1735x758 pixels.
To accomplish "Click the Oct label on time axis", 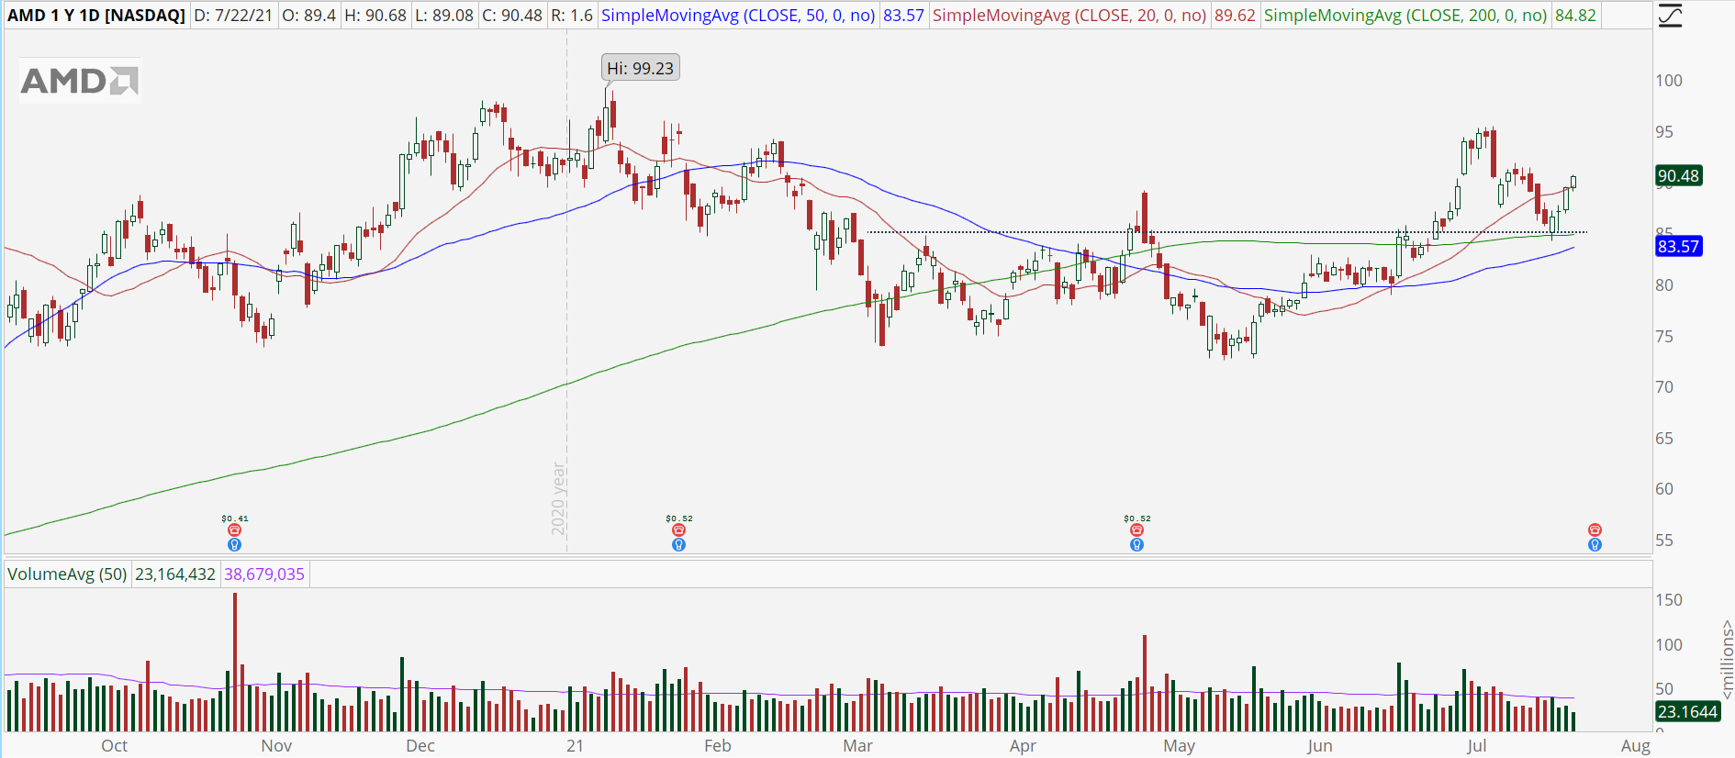I will coord(115,746).
